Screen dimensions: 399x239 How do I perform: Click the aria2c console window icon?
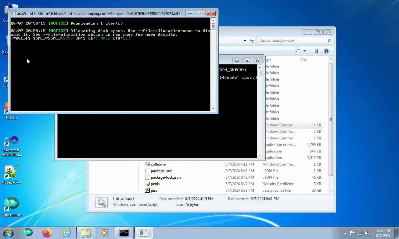click(13, 14)
